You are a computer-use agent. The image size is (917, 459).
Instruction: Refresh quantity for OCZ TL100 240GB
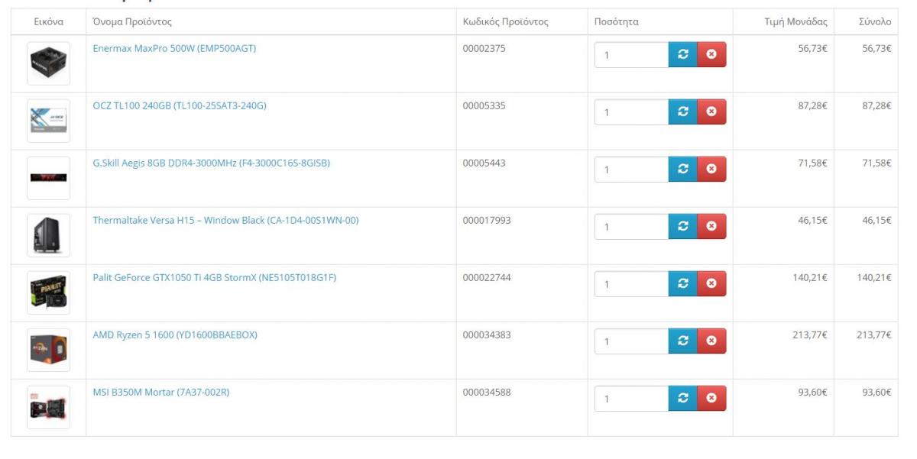[683, 112]
